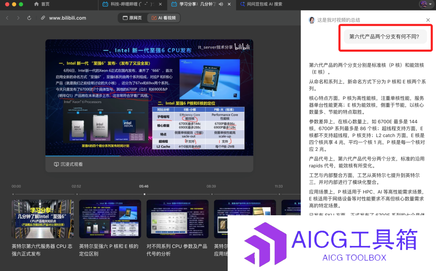Click the paragraph starting 参数差异上

pos(367,135)
